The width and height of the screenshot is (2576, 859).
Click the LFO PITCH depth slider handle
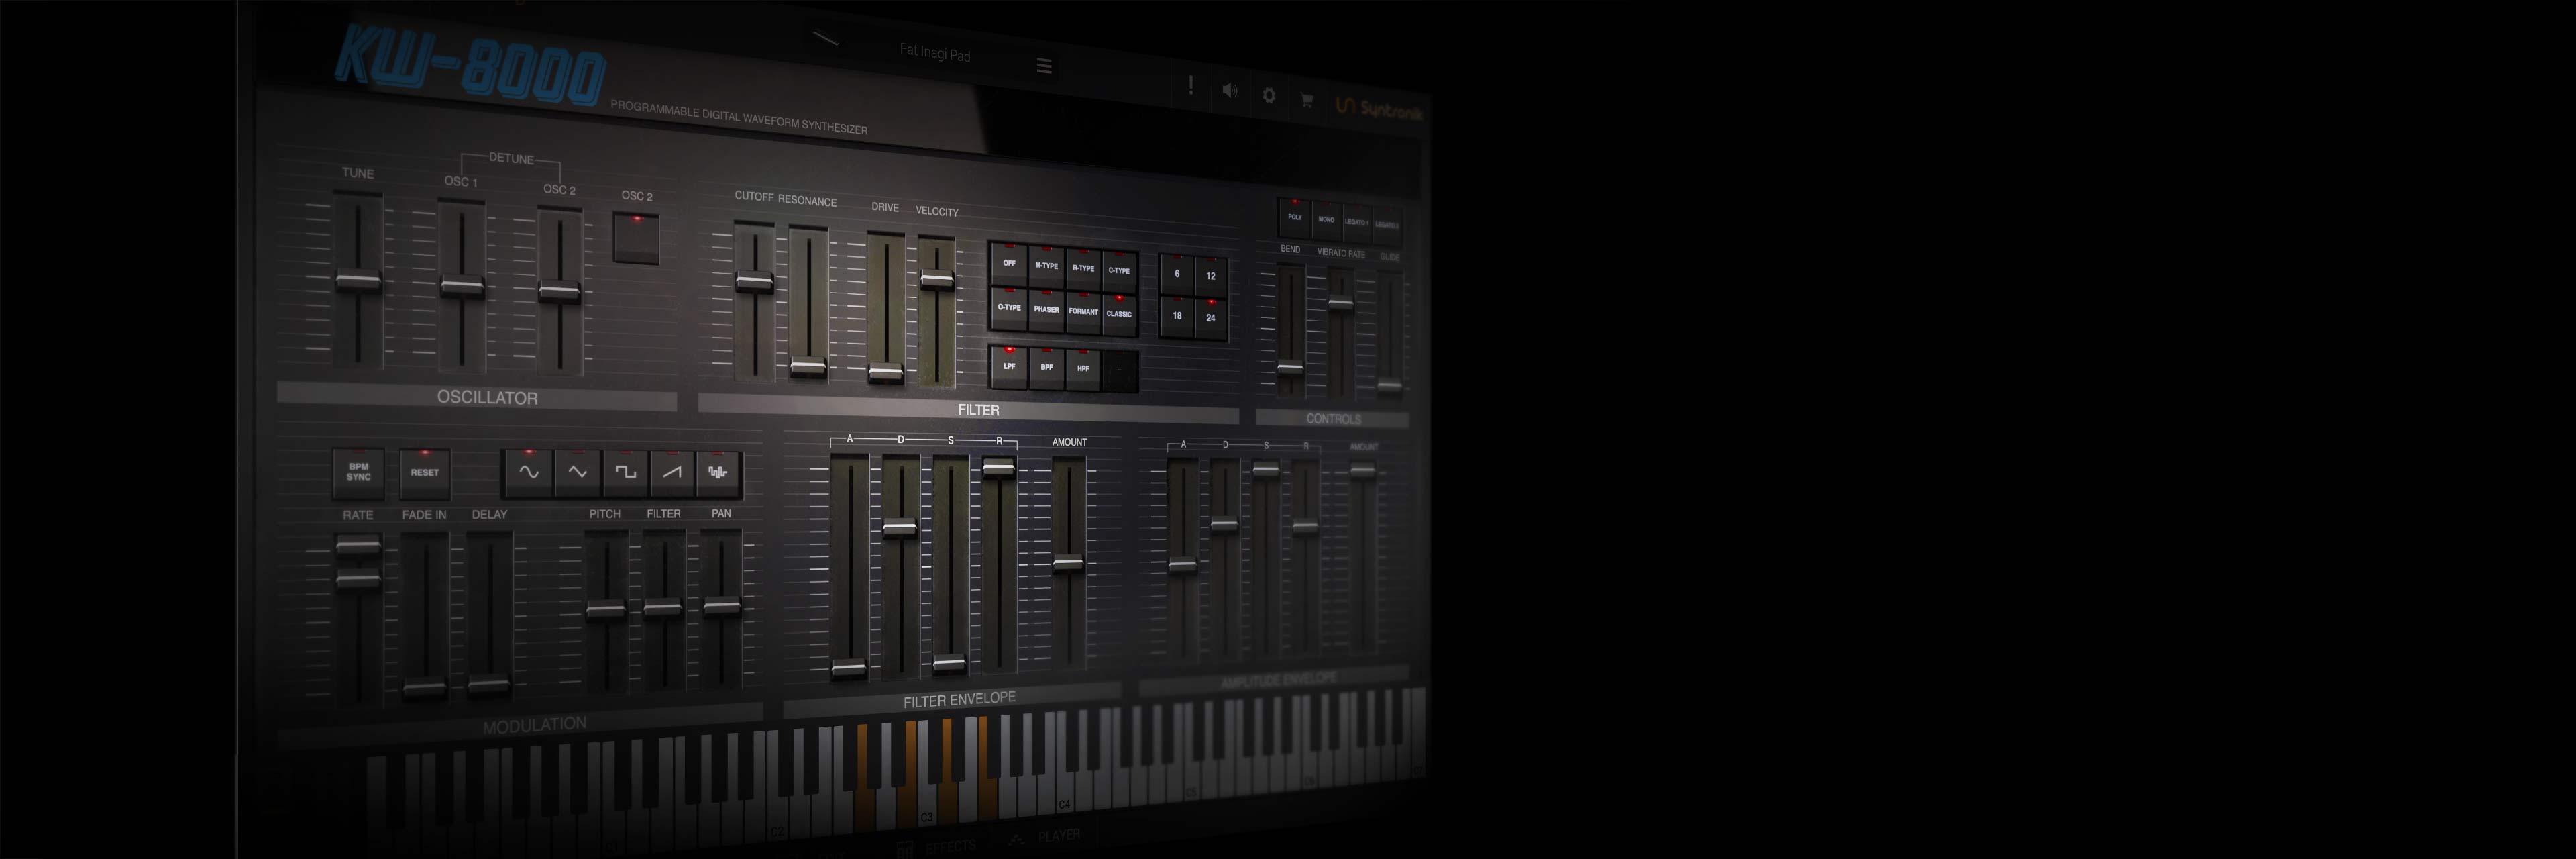606,610
